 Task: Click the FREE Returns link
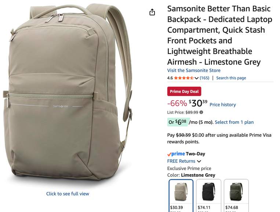pyautogui.click(x=181, y=161)
